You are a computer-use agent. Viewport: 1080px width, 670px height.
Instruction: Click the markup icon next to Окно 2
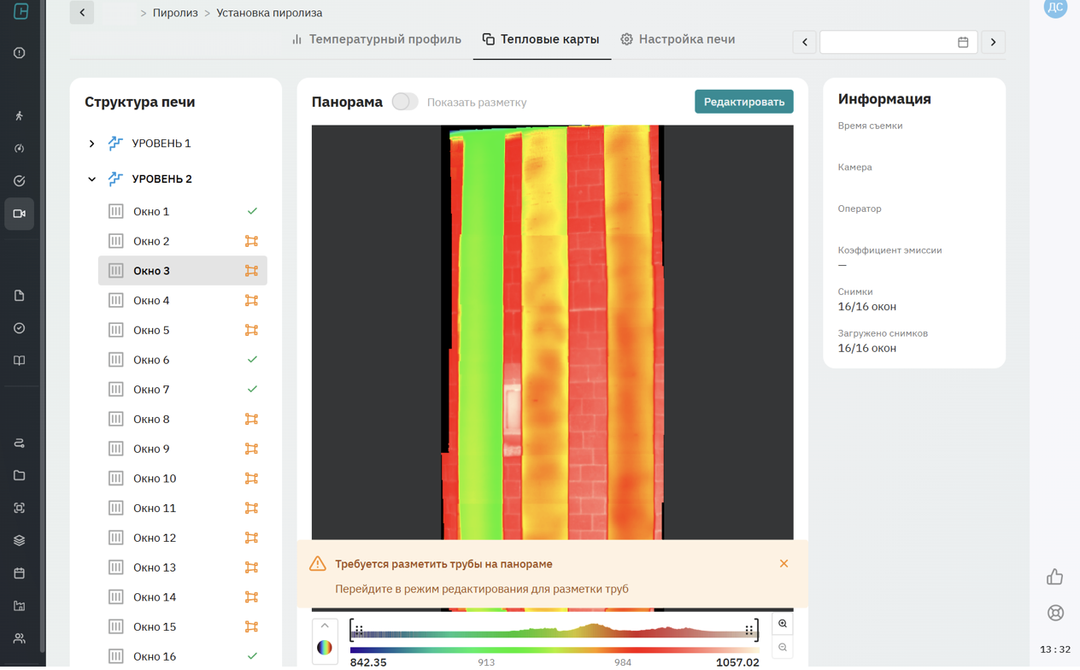tap(251, 241)
